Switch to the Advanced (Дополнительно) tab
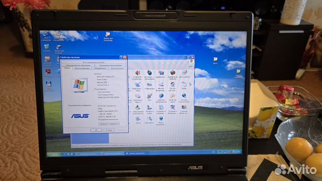This screenshot has height=181, width=322. [117, 68]
